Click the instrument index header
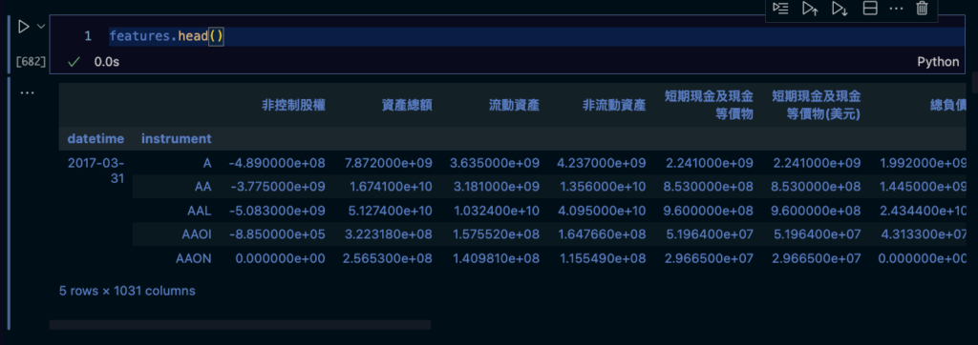 [177, 138]
